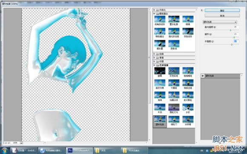
Task: Expand the Stylize (风格化) filter folder
Action: click(x=154, y=10)
